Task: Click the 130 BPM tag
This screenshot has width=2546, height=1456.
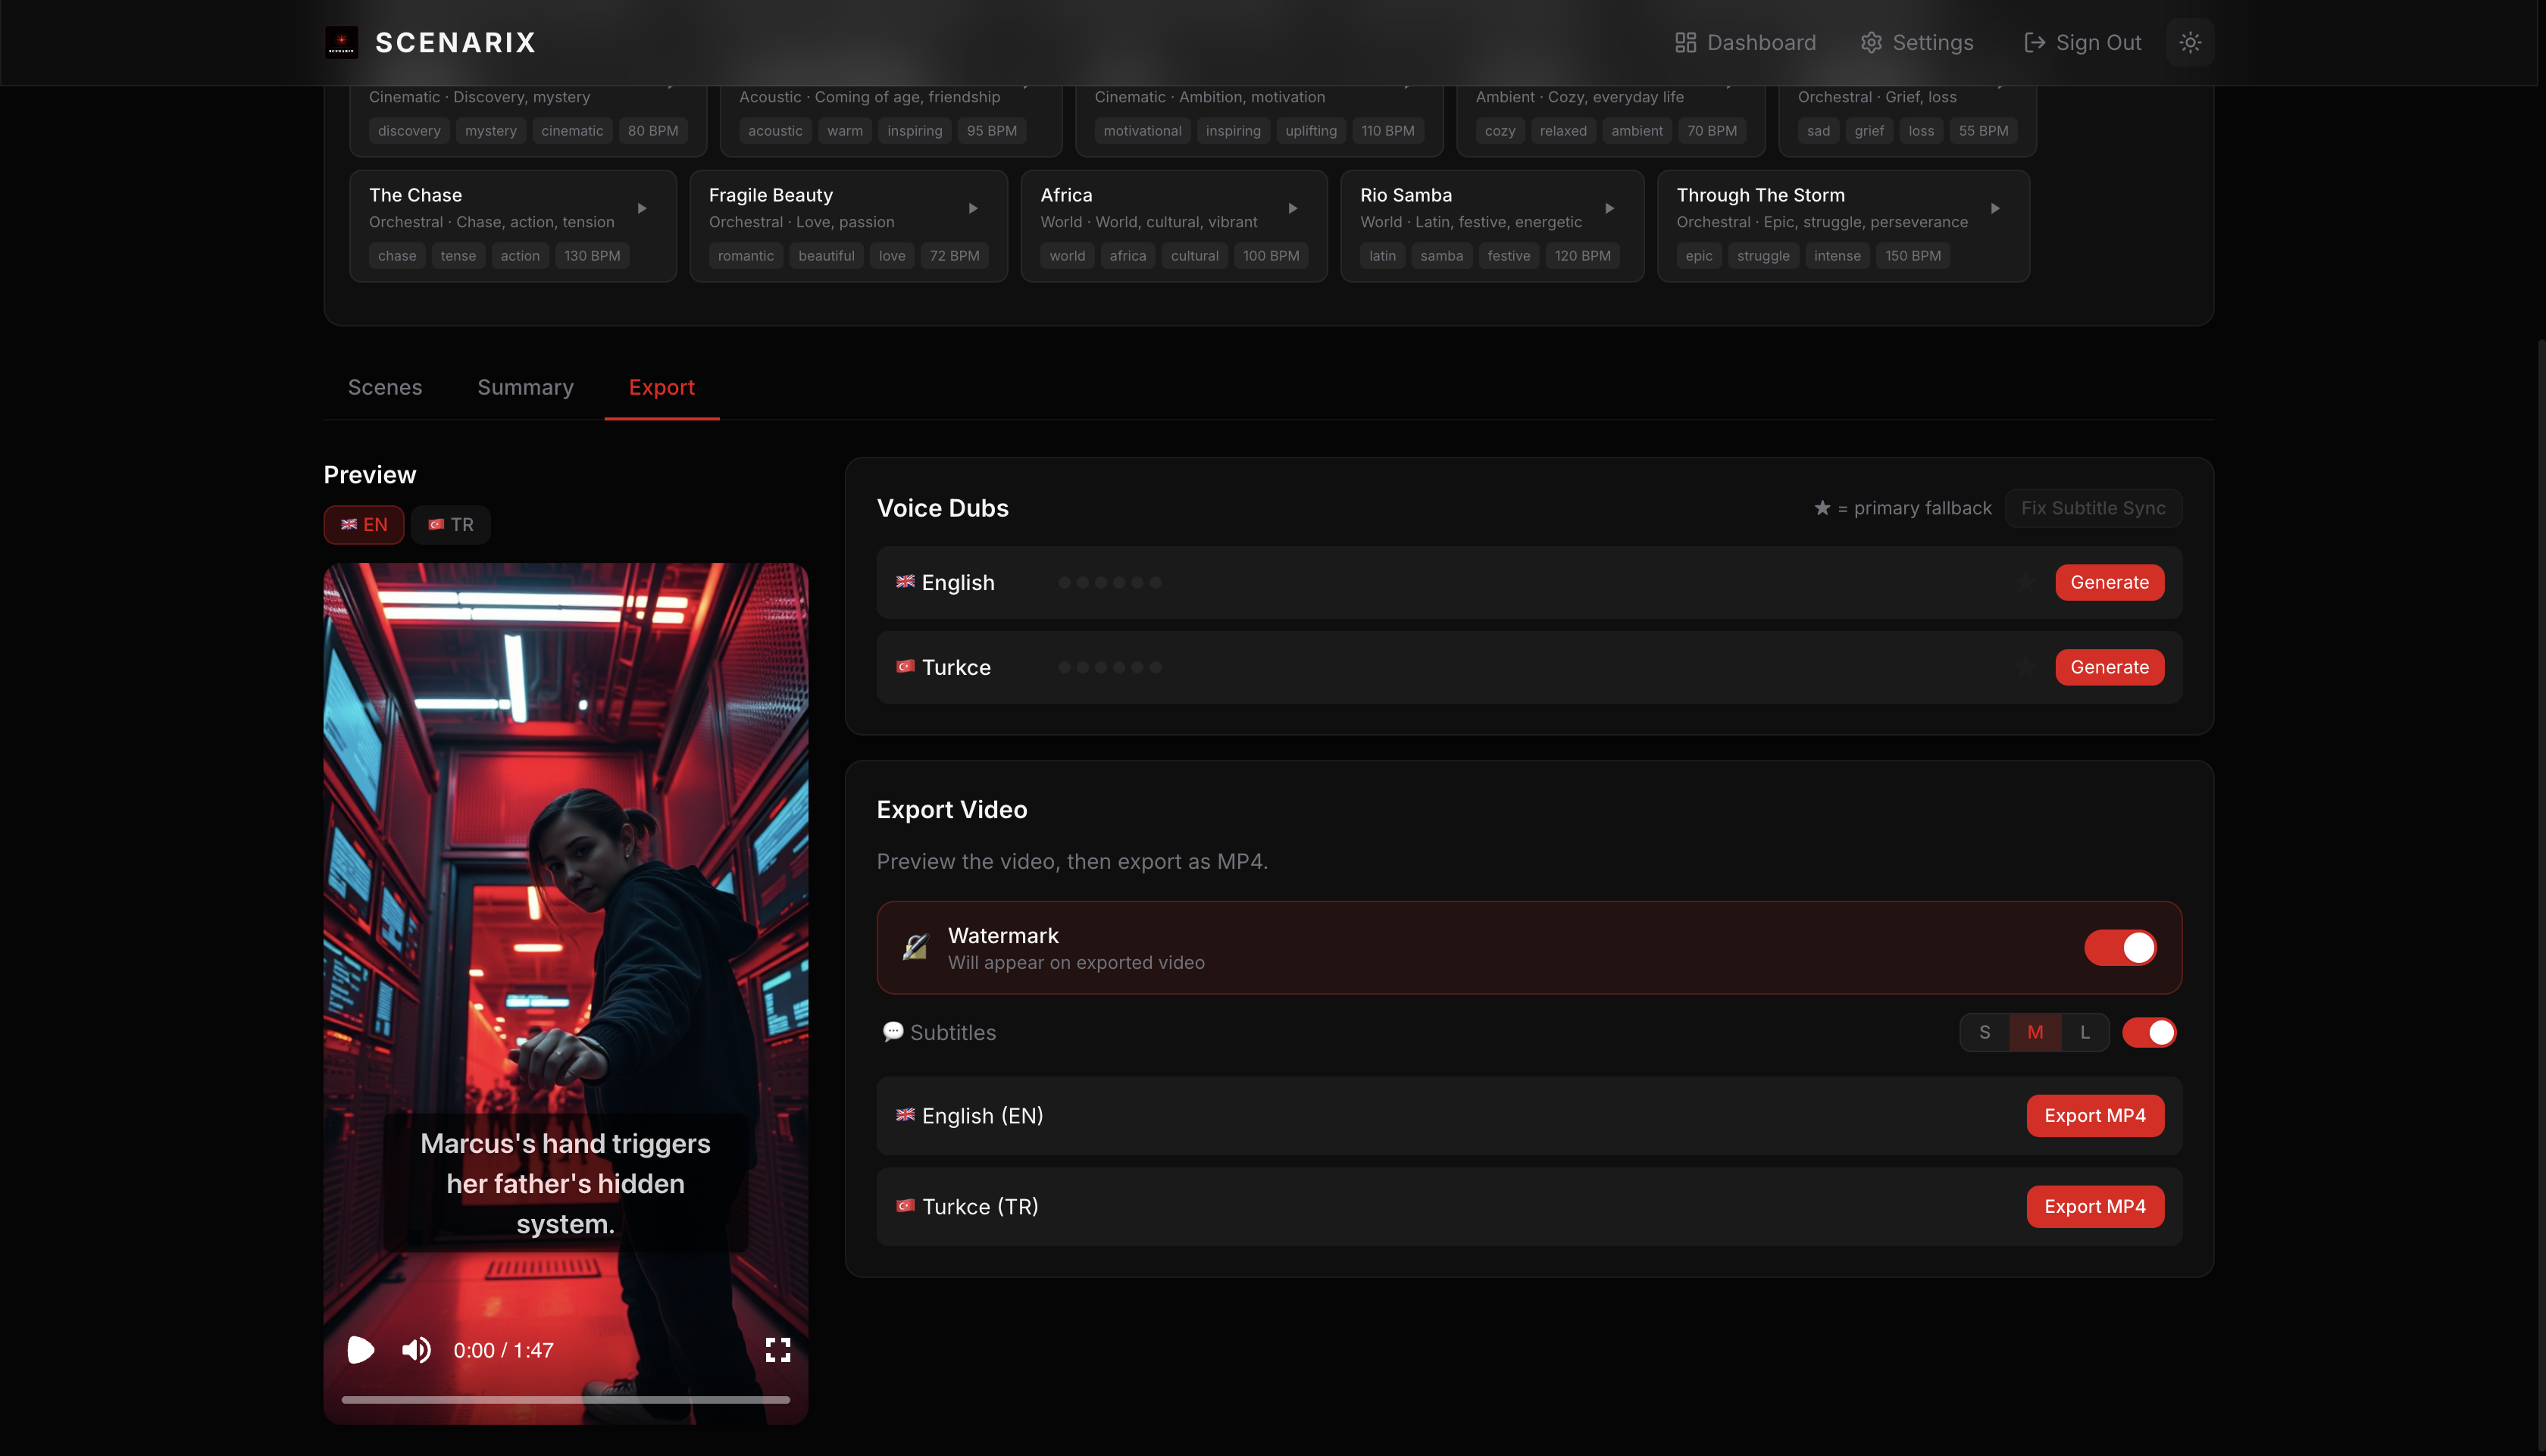Action: click(x=592, y=256)
